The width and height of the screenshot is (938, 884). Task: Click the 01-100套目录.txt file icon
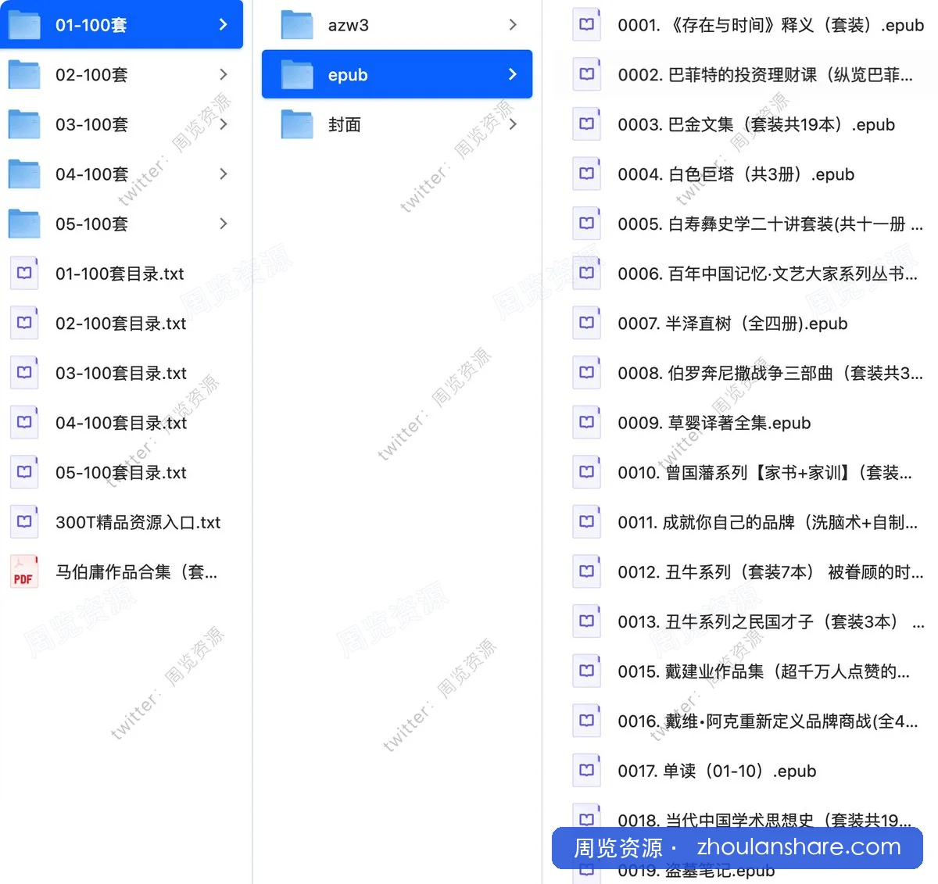(24, 274)
